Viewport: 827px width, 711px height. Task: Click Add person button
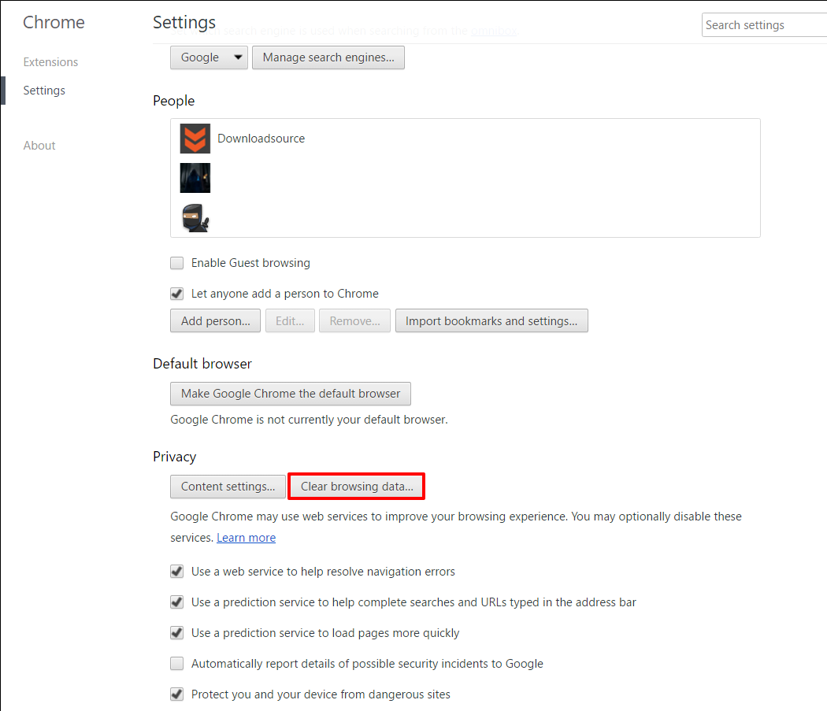click(x=215, y=320)
